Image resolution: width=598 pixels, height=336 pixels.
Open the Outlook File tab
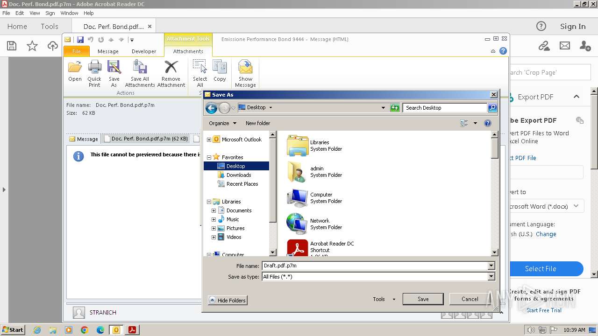tap(77, 51)
